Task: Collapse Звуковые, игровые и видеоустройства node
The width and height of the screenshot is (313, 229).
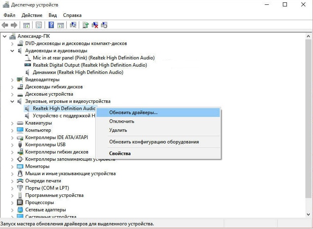Action: (x=12, y=101)
